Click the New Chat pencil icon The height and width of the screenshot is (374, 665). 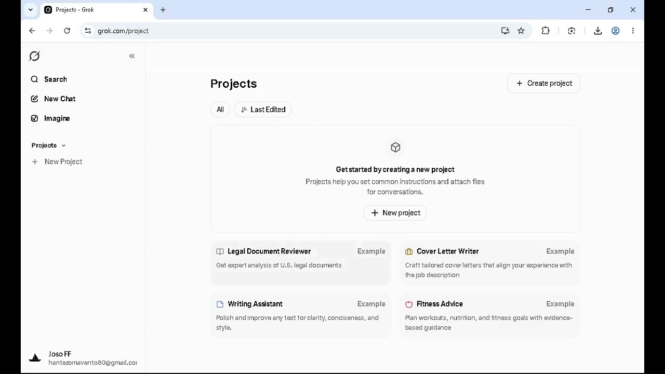(34, 99)
